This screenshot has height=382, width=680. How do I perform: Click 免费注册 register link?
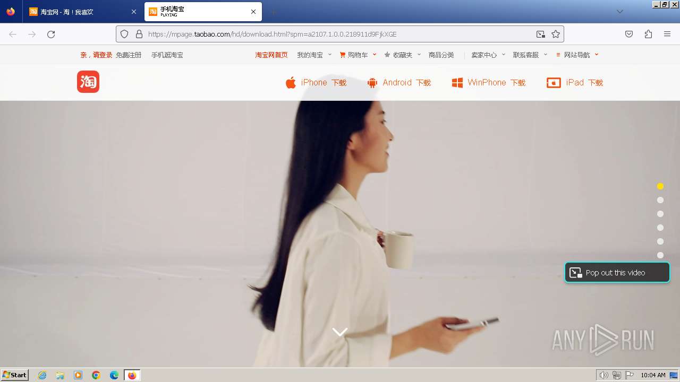tap(129, 55)
